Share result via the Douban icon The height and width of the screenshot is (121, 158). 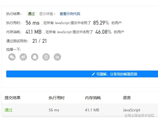46,57
